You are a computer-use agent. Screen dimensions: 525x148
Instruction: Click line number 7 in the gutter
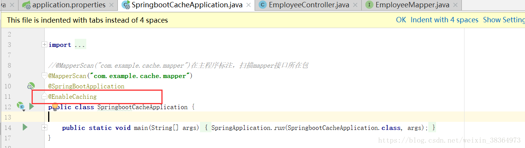(9, 55)
